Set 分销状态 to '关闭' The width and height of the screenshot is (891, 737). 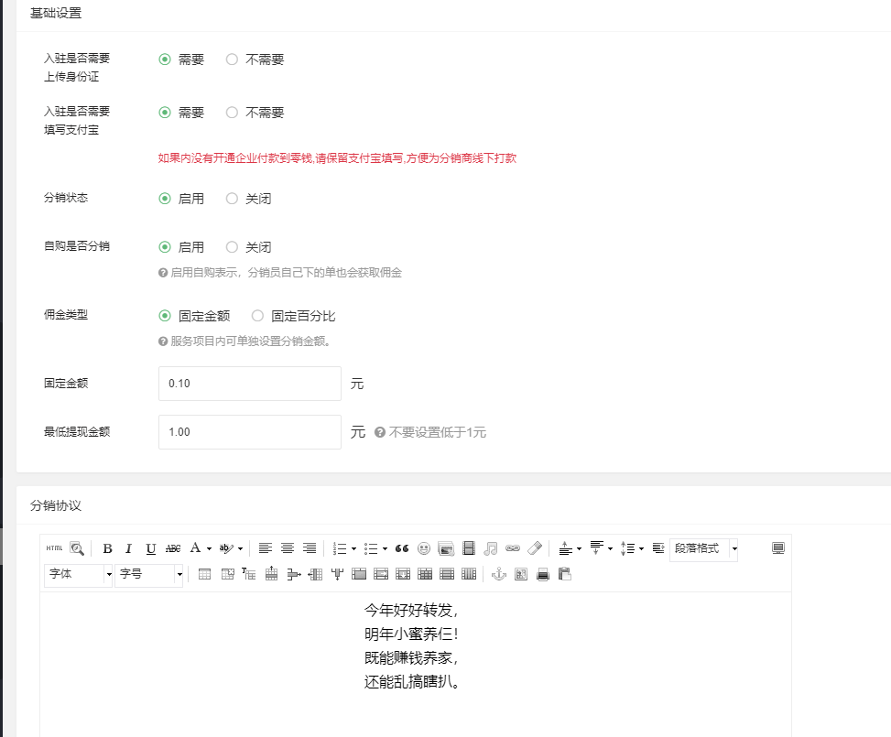232,199
